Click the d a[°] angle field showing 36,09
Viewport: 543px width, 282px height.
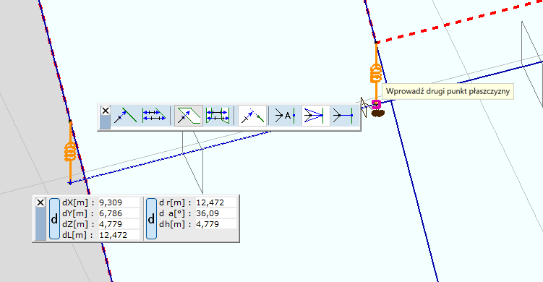click(x=215, y=213)
